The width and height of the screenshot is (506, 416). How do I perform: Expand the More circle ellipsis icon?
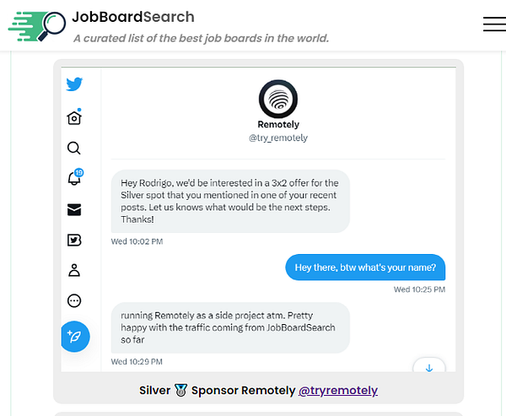(x=74, y=300)
